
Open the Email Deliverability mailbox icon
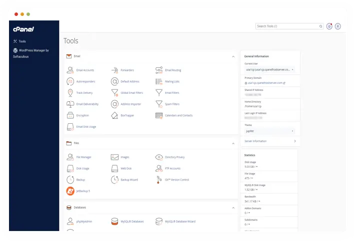click(x=70, y=104)
